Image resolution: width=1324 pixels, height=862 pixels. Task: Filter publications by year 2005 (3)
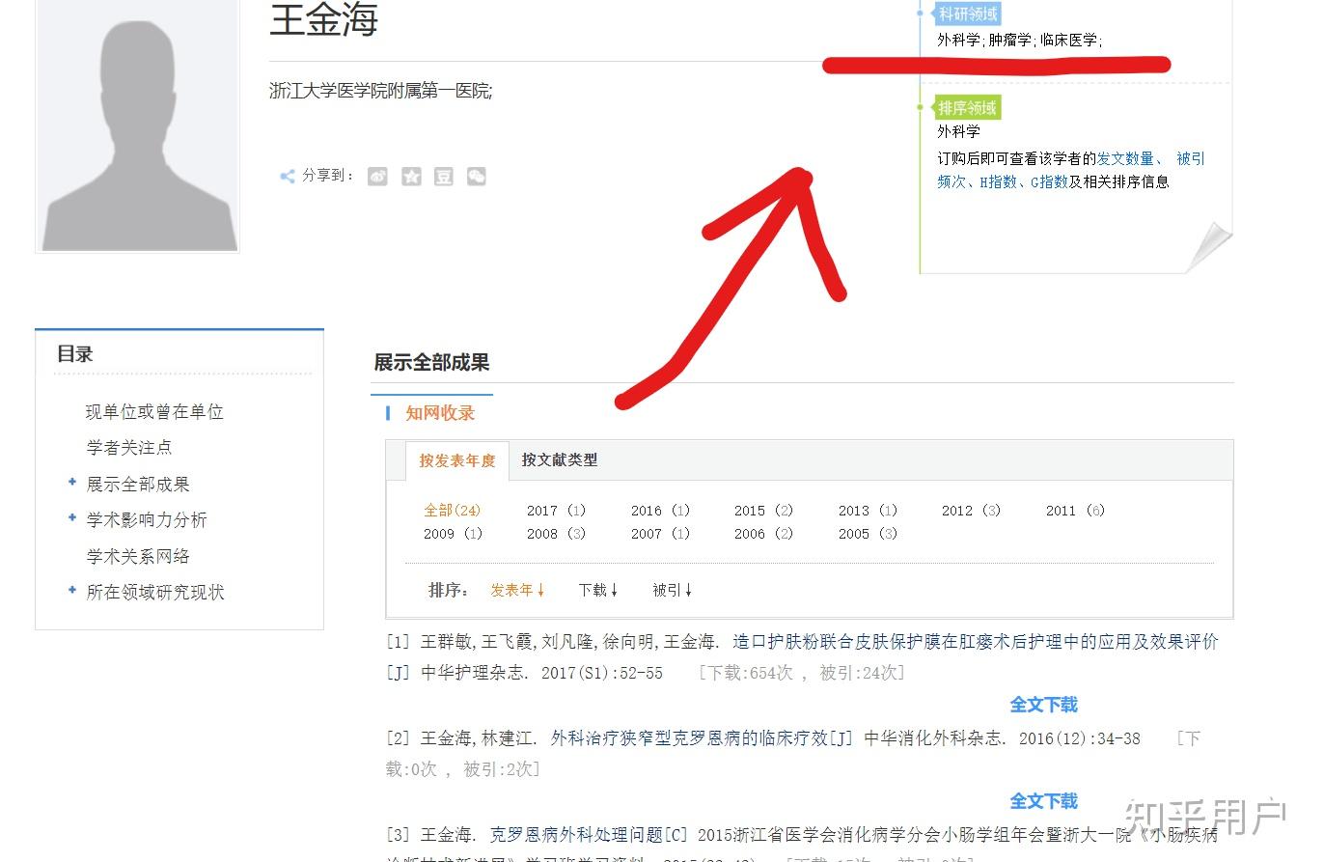pyautogui.click(x=869, y=534)
